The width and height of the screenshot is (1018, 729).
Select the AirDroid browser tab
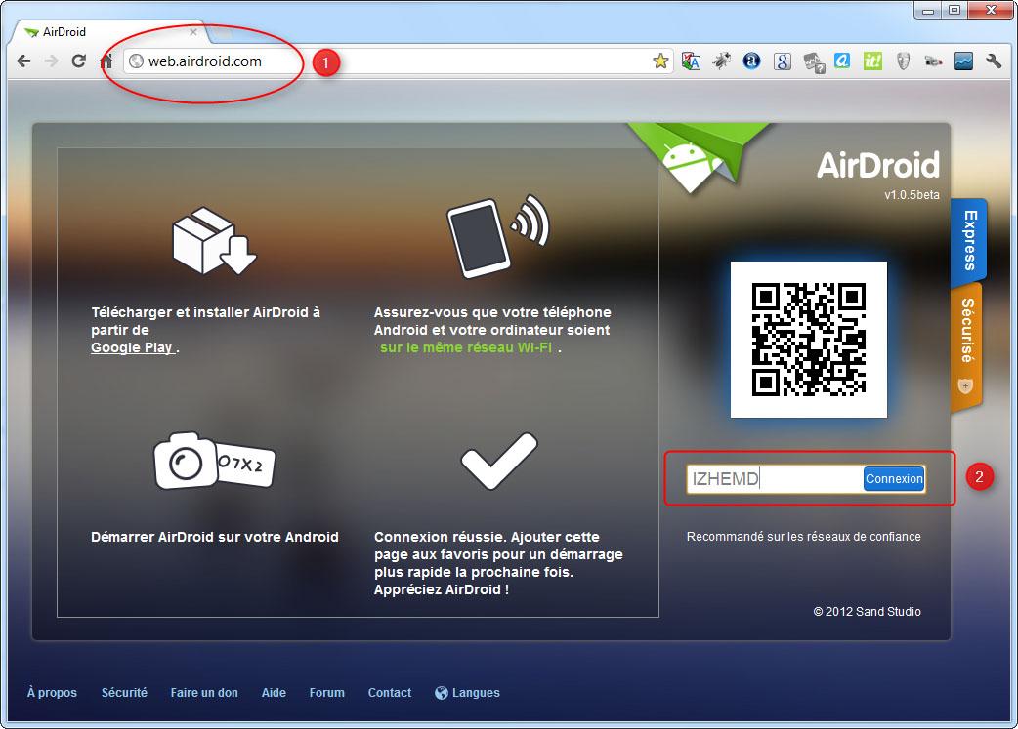coord(108,32)
